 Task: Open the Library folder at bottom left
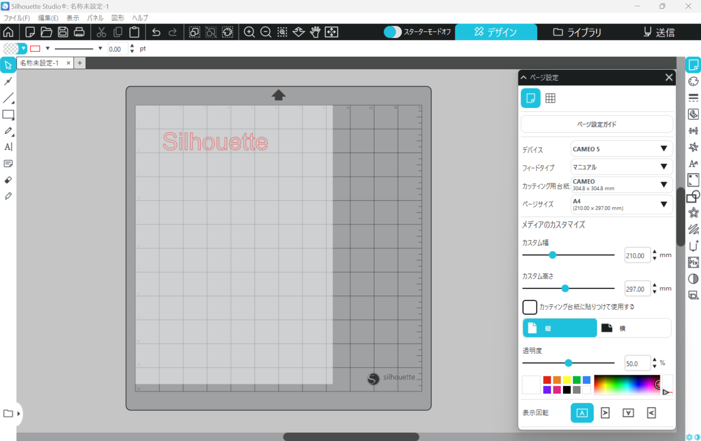coord(8,414)
